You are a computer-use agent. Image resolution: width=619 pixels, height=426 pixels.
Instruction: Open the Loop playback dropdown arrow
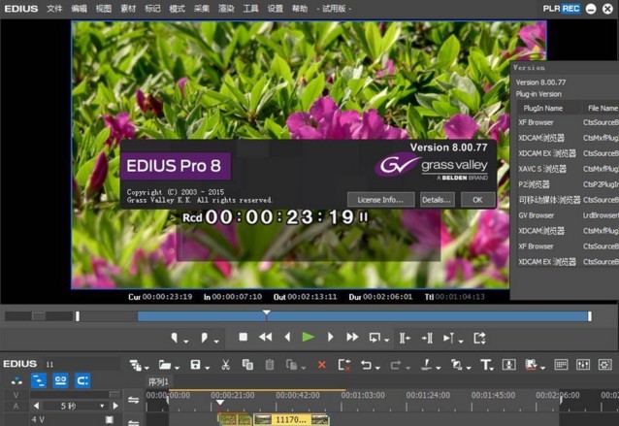point(386,341)
